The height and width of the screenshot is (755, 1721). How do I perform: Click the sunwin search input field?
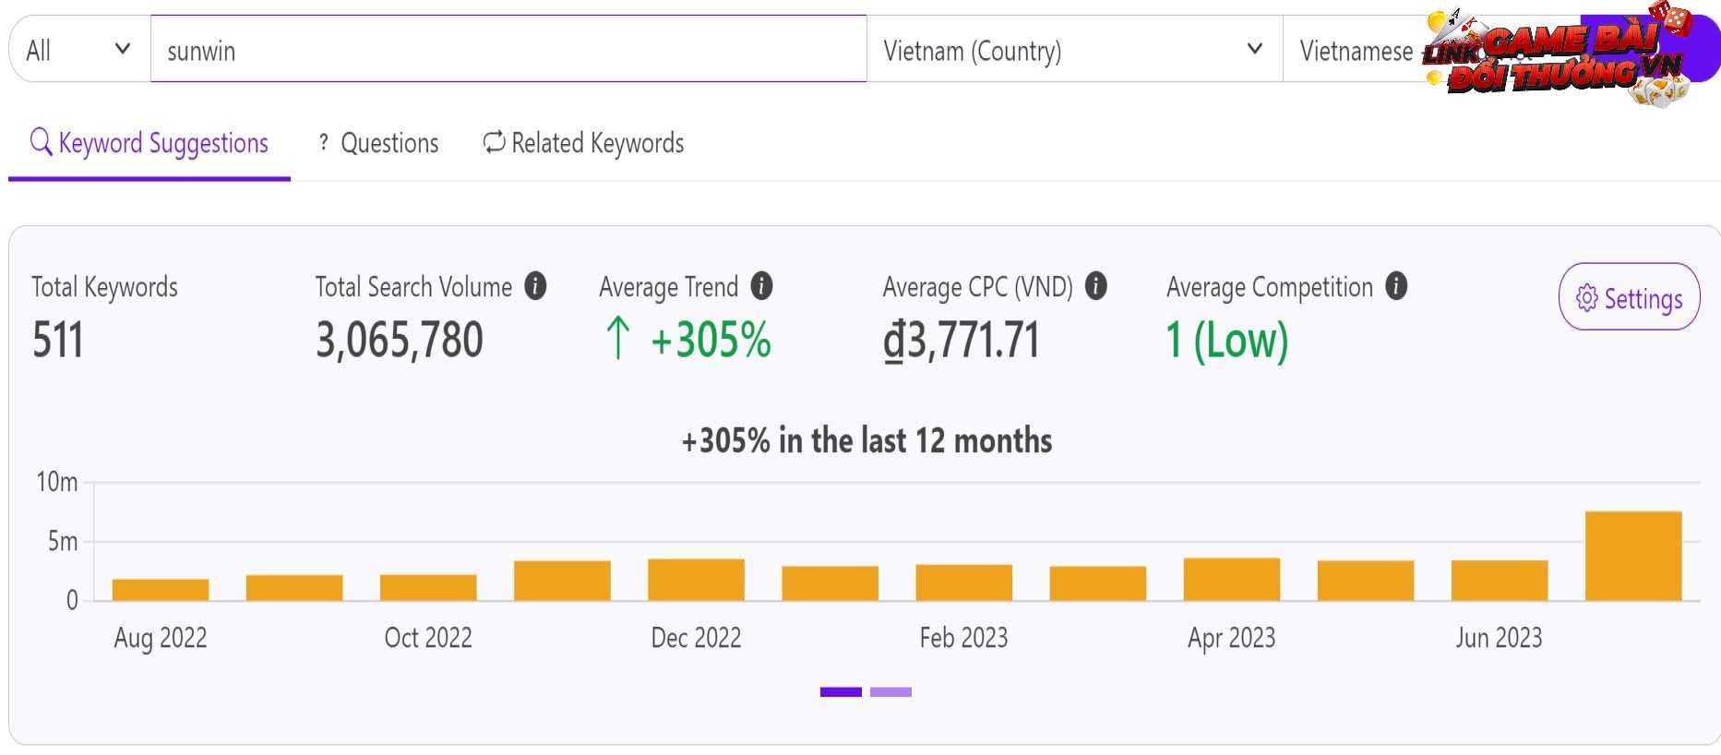pyautogui.click(x=508, y=49)
